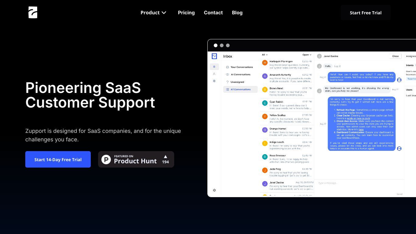
Task: Click the Inbox title in the app
Action: pyautogui.click(x=227, y=56)
